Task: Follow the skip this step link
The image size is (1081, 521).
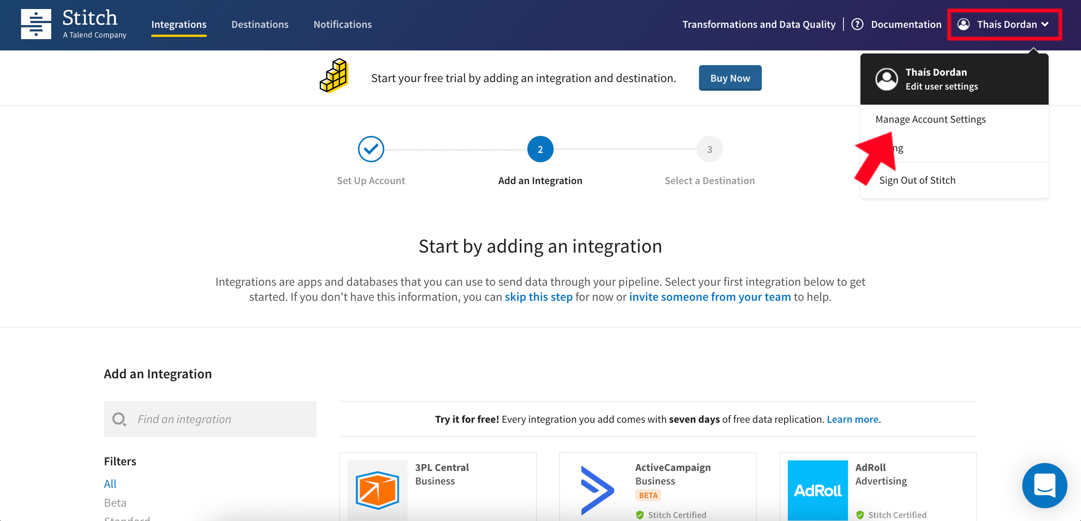Action: [538, 297]
